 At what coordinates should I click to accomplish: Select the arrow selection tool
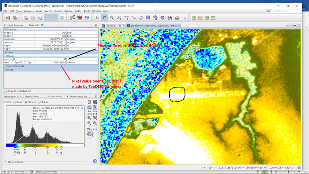pyautogui.click(x=97, y=18)
